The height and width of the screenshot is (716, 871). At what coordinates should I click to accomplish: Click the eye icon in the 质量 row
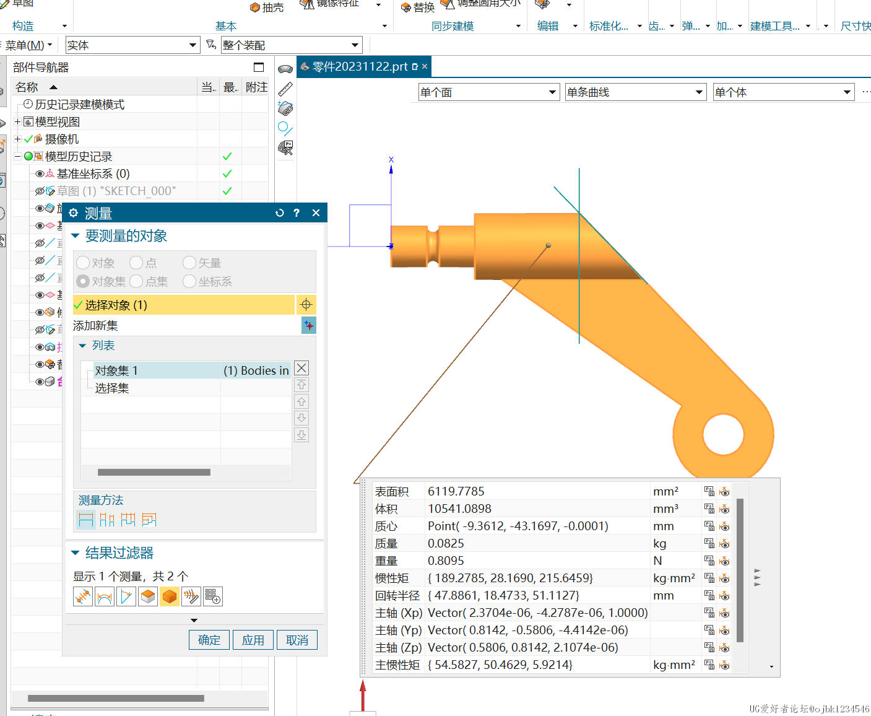click(x=724, y=544)
